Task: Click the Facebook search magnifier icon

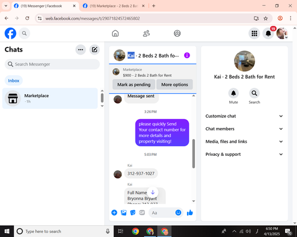Action: [x=24, y=33]
